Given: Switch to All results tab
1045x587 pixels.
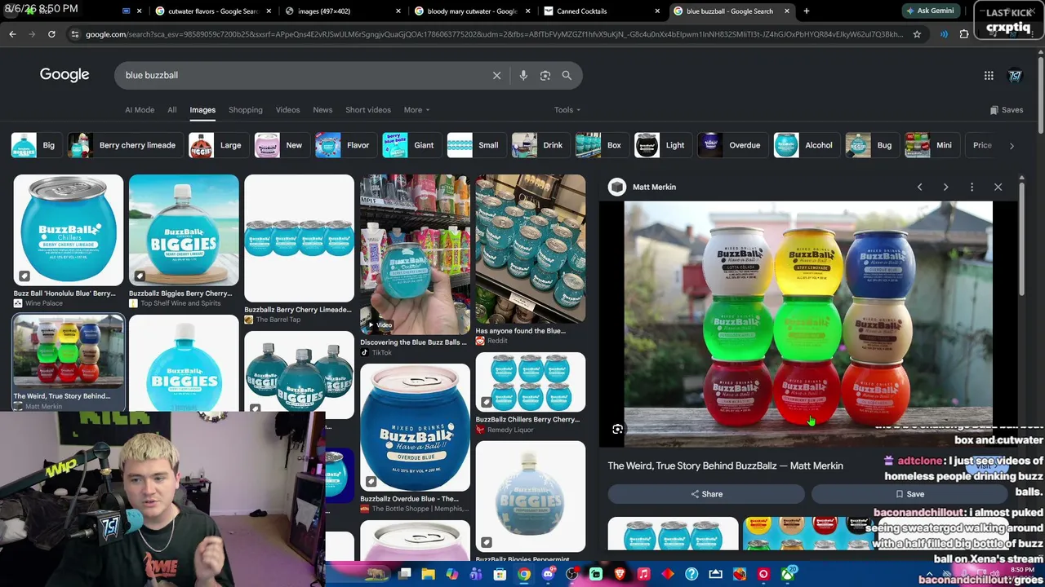Looking at the screenshot, I should point(171,110).
